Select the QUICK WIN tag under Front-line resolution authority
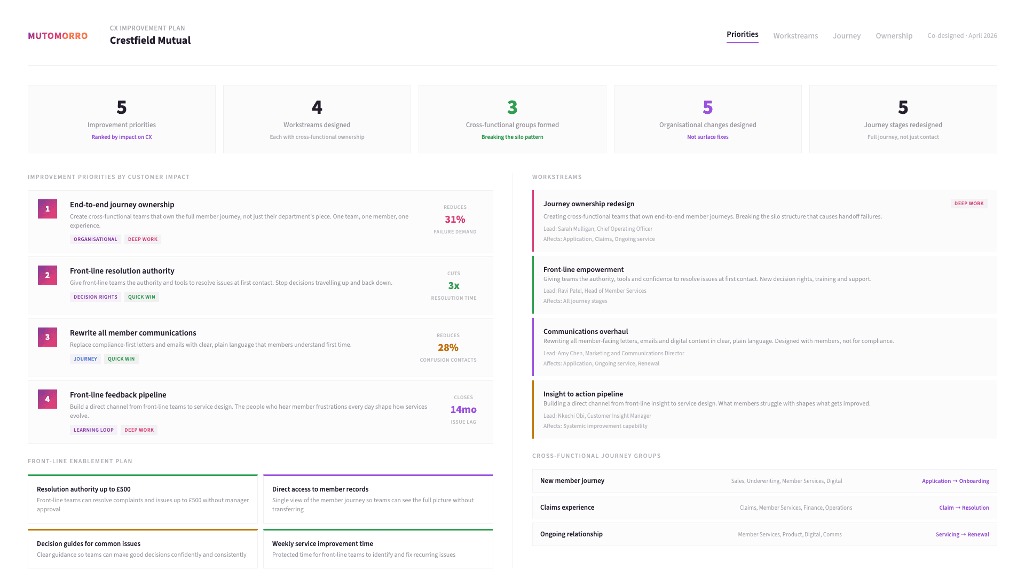The height and width of the screenshot is (577, 1025). click(141, 297)
